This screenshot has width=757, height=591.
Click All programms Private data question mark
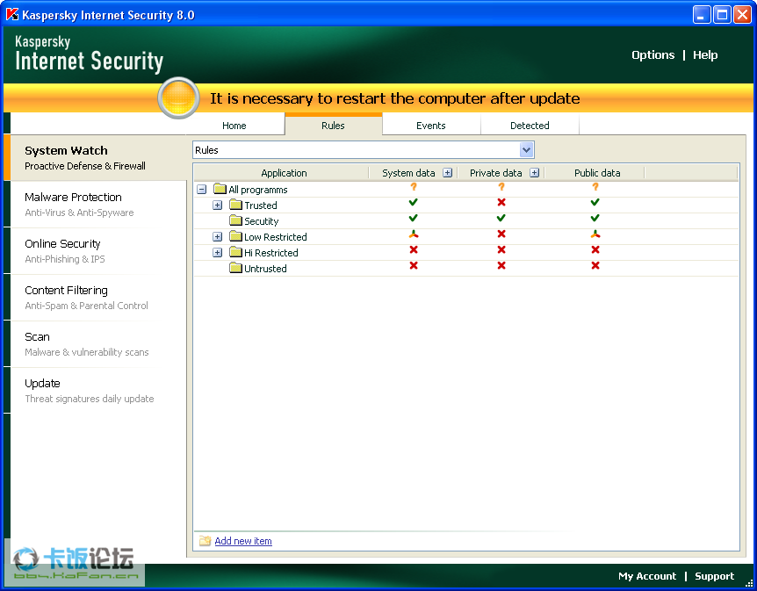[501, 186]
